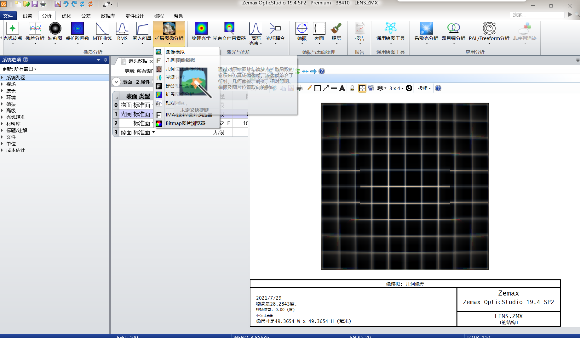Screen dimensions: 580x338
Task: Open the 高斯光束 Gaussian beam tool
Action: pyautogui.click(x=256, y=33)
